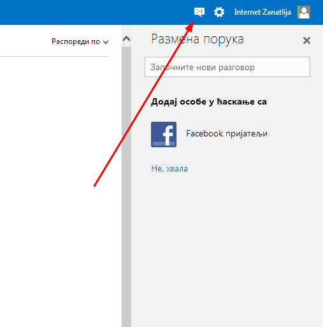The width and height of the screenshot is (323, 327).
Task: Click empty panel space below Не, хвала
Action: pos(227,244)
